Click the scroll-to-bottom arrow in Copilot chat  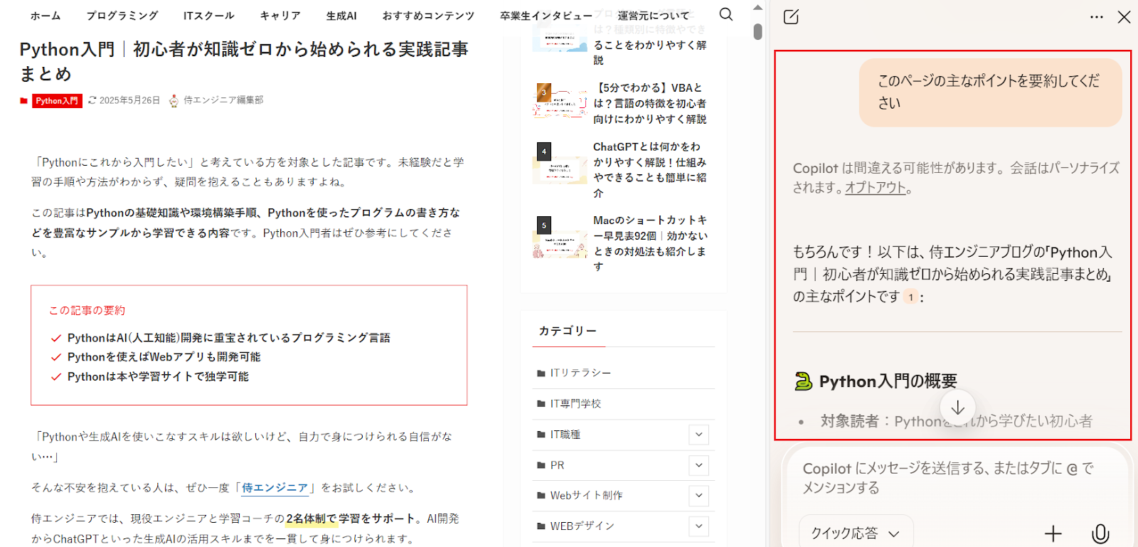pyautogui.click(x=957, y=408)
